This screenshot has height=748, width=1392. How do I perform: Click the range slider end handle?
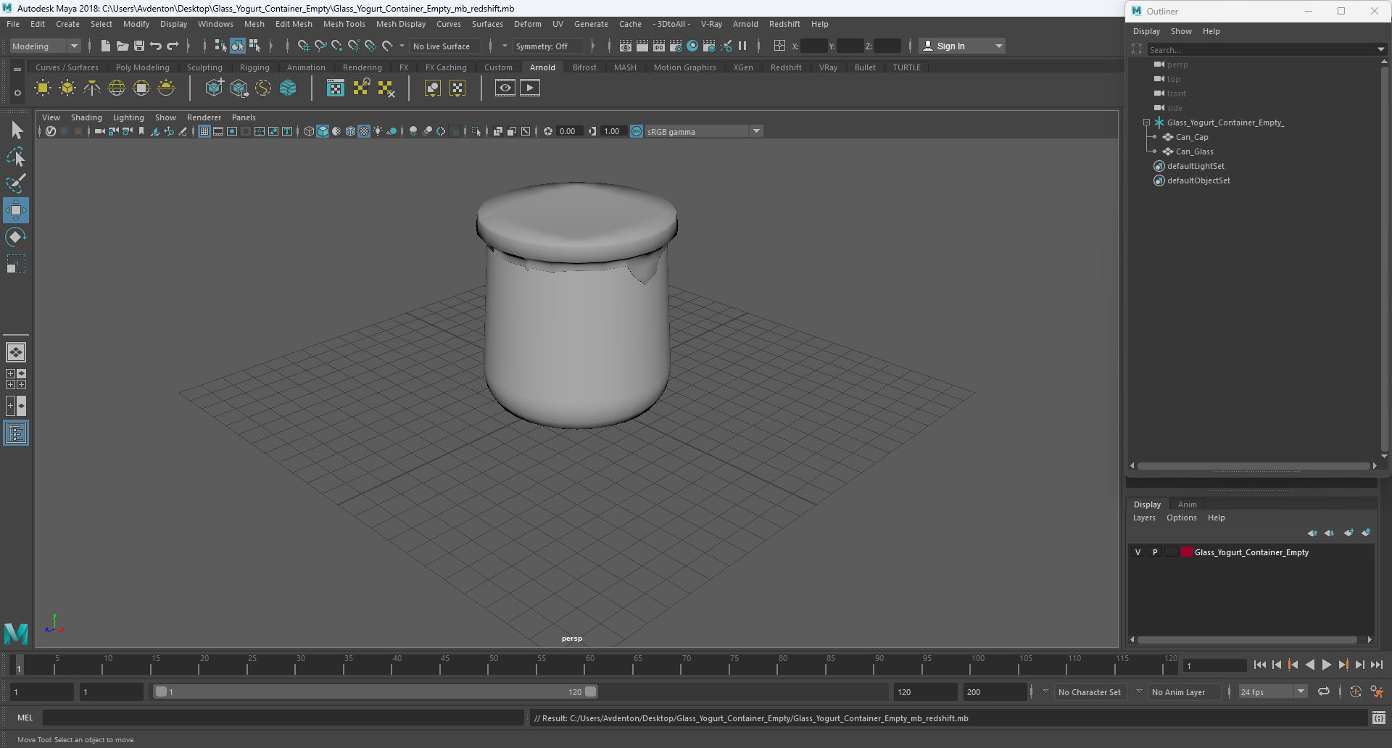point(591,692)
